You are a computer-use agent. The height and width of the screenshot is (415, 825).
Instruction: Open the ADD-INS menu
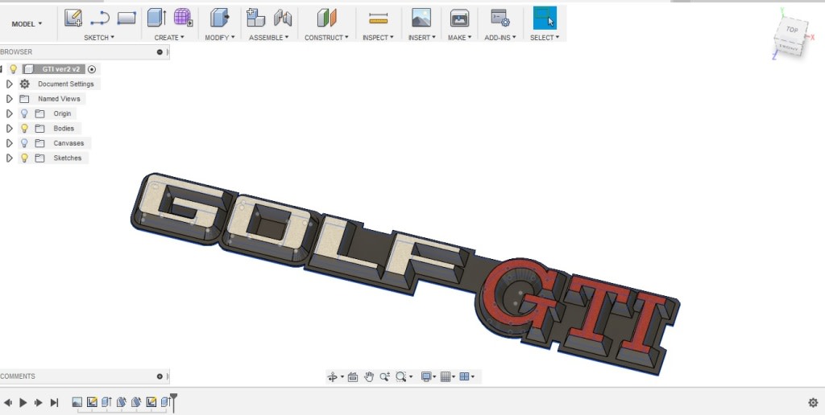click(500, 38)
